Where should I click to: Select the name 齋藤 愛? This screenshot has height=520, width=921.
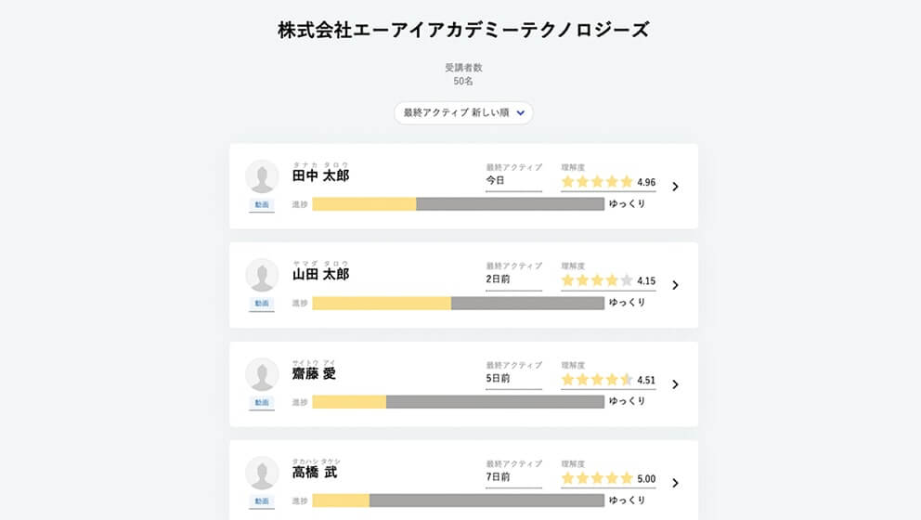click(314, 373)
